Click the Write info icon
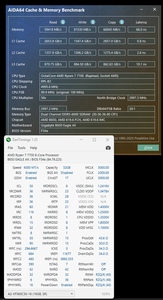 93,22
